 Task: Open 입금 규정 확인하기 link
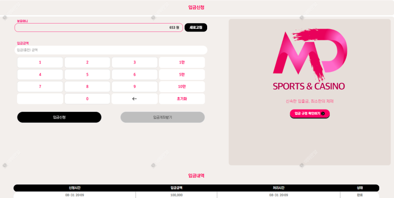click(x=310, y=113)
